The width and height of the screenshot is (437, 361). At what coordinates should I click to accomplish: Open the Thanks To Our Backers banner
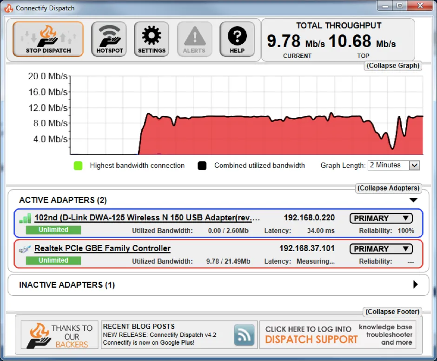tap(60, 335)
